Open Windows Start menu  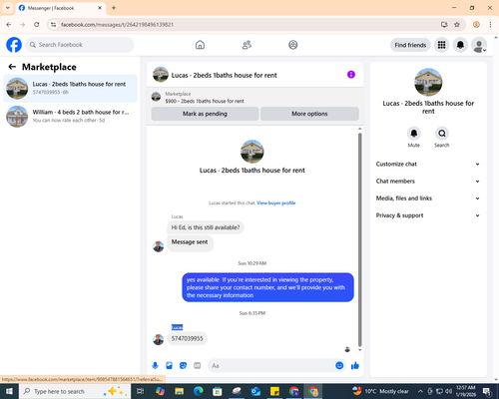tap(9, 391)
